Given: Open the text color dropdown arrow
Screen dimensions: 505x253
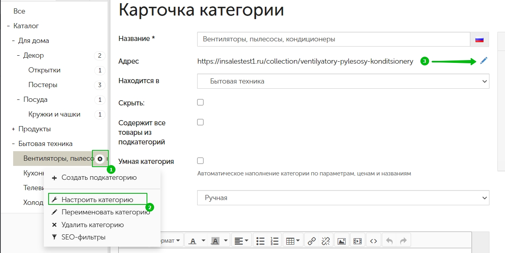Looking at the screenshot, I should 203,241.
